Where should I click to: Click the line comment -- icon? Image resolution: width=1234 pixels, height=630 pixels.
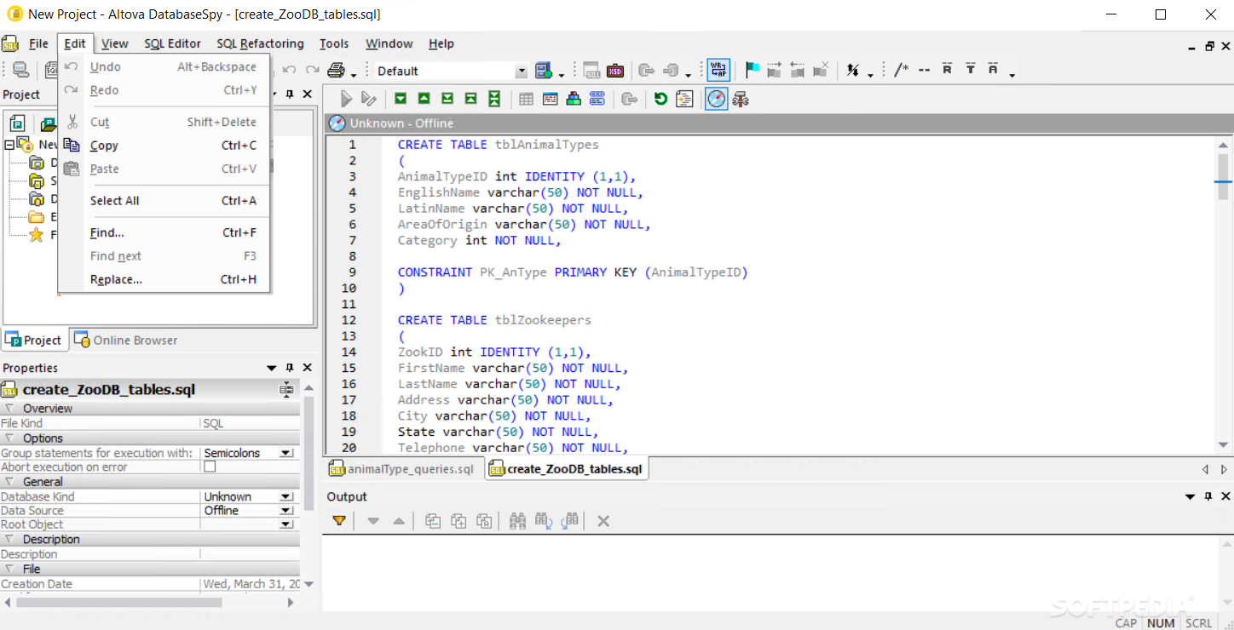tap(924, 71)
